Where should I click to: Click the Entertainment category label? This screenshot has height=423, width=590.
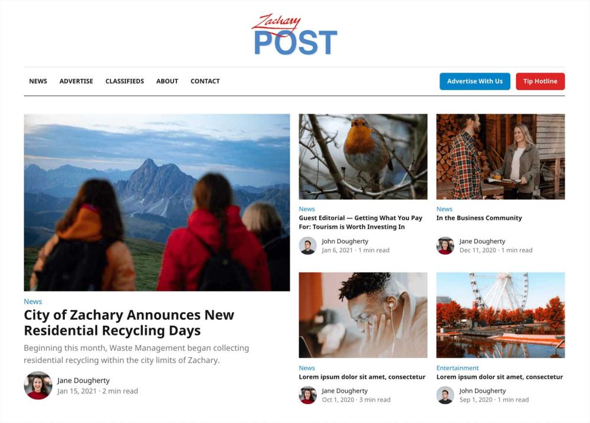458,368
